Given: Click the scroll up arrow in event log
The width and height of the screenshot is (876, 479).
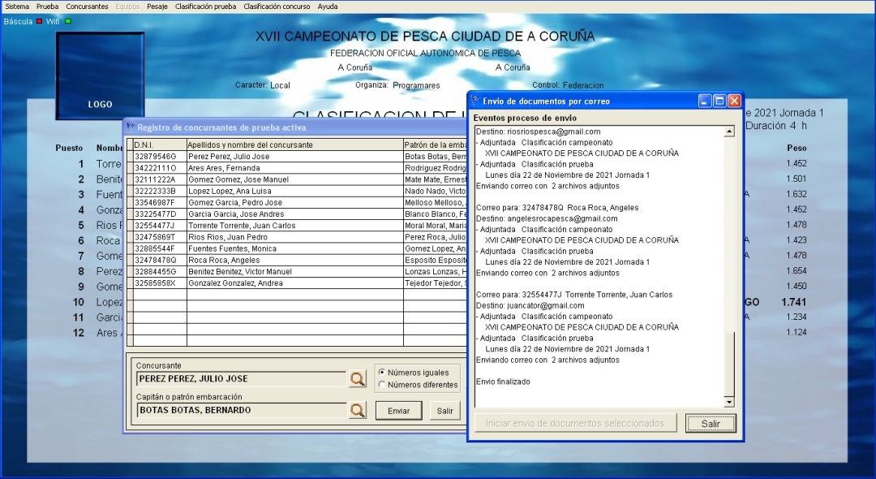Looking at the screenshot, I should click(x=728, y=132).
